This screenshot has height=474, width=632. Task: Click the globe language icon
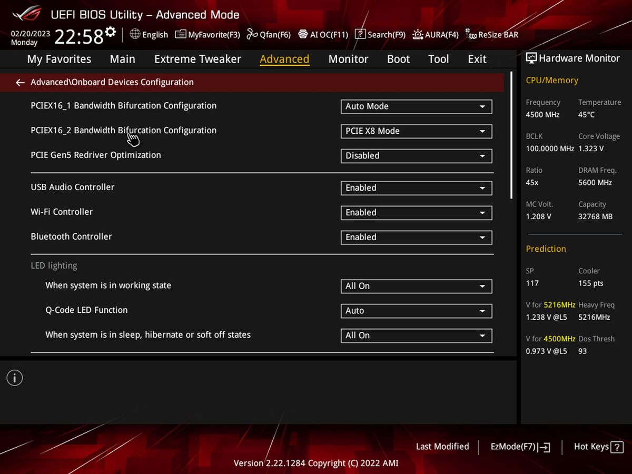click(x=135, y=34)
